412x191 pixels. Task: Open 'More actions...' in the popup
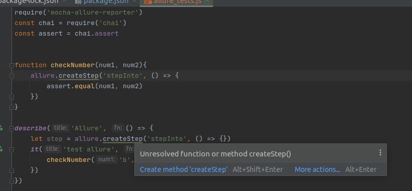pos(317,169)
